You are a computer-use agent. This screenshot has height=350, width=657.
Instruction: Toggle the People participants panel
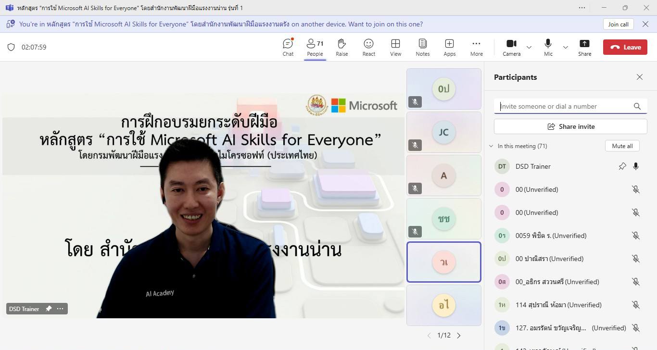tap(315, 47)
